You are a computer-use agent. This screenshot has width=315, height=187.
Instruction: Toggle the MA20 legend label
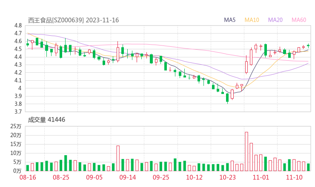point(275,20)
